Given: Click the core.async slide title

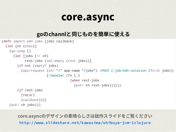Looking at the screenshot, I should point(88,17).
